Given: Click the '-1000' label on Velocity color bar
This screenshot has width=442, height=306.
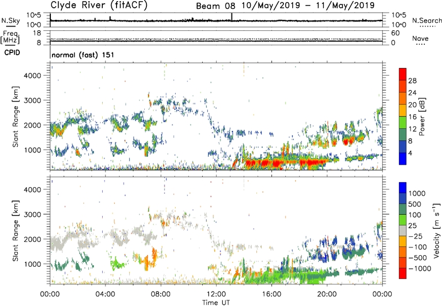Looking at the screenshot, I should [419, 268].
